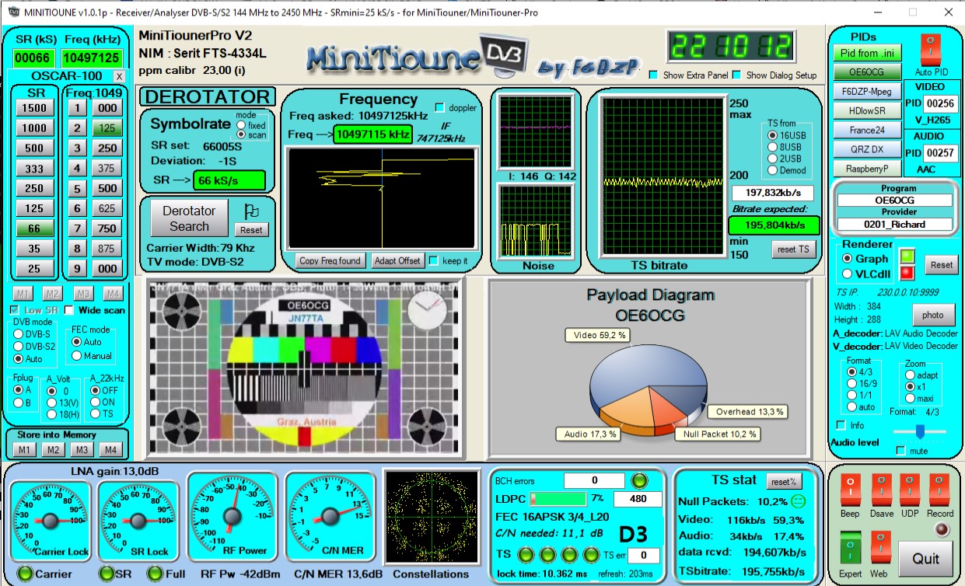The width and height of the screenshot is (965, 586).
Task: Click the SR lock LED indicator
Action: [106, 574]
